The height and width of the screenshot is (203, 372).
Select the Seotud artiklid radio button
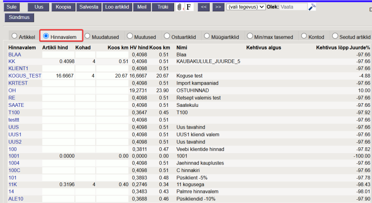click(x=335, y=36)
